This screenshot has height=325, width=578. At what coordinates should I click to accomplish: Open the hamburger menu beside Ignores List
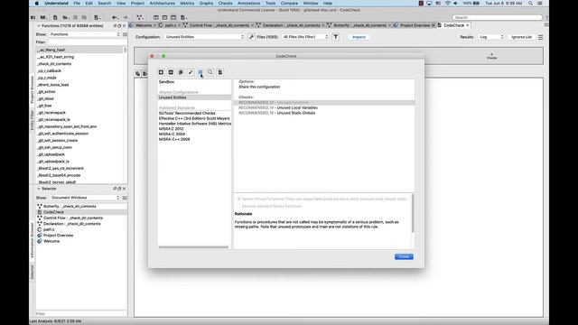coord(540,37)
